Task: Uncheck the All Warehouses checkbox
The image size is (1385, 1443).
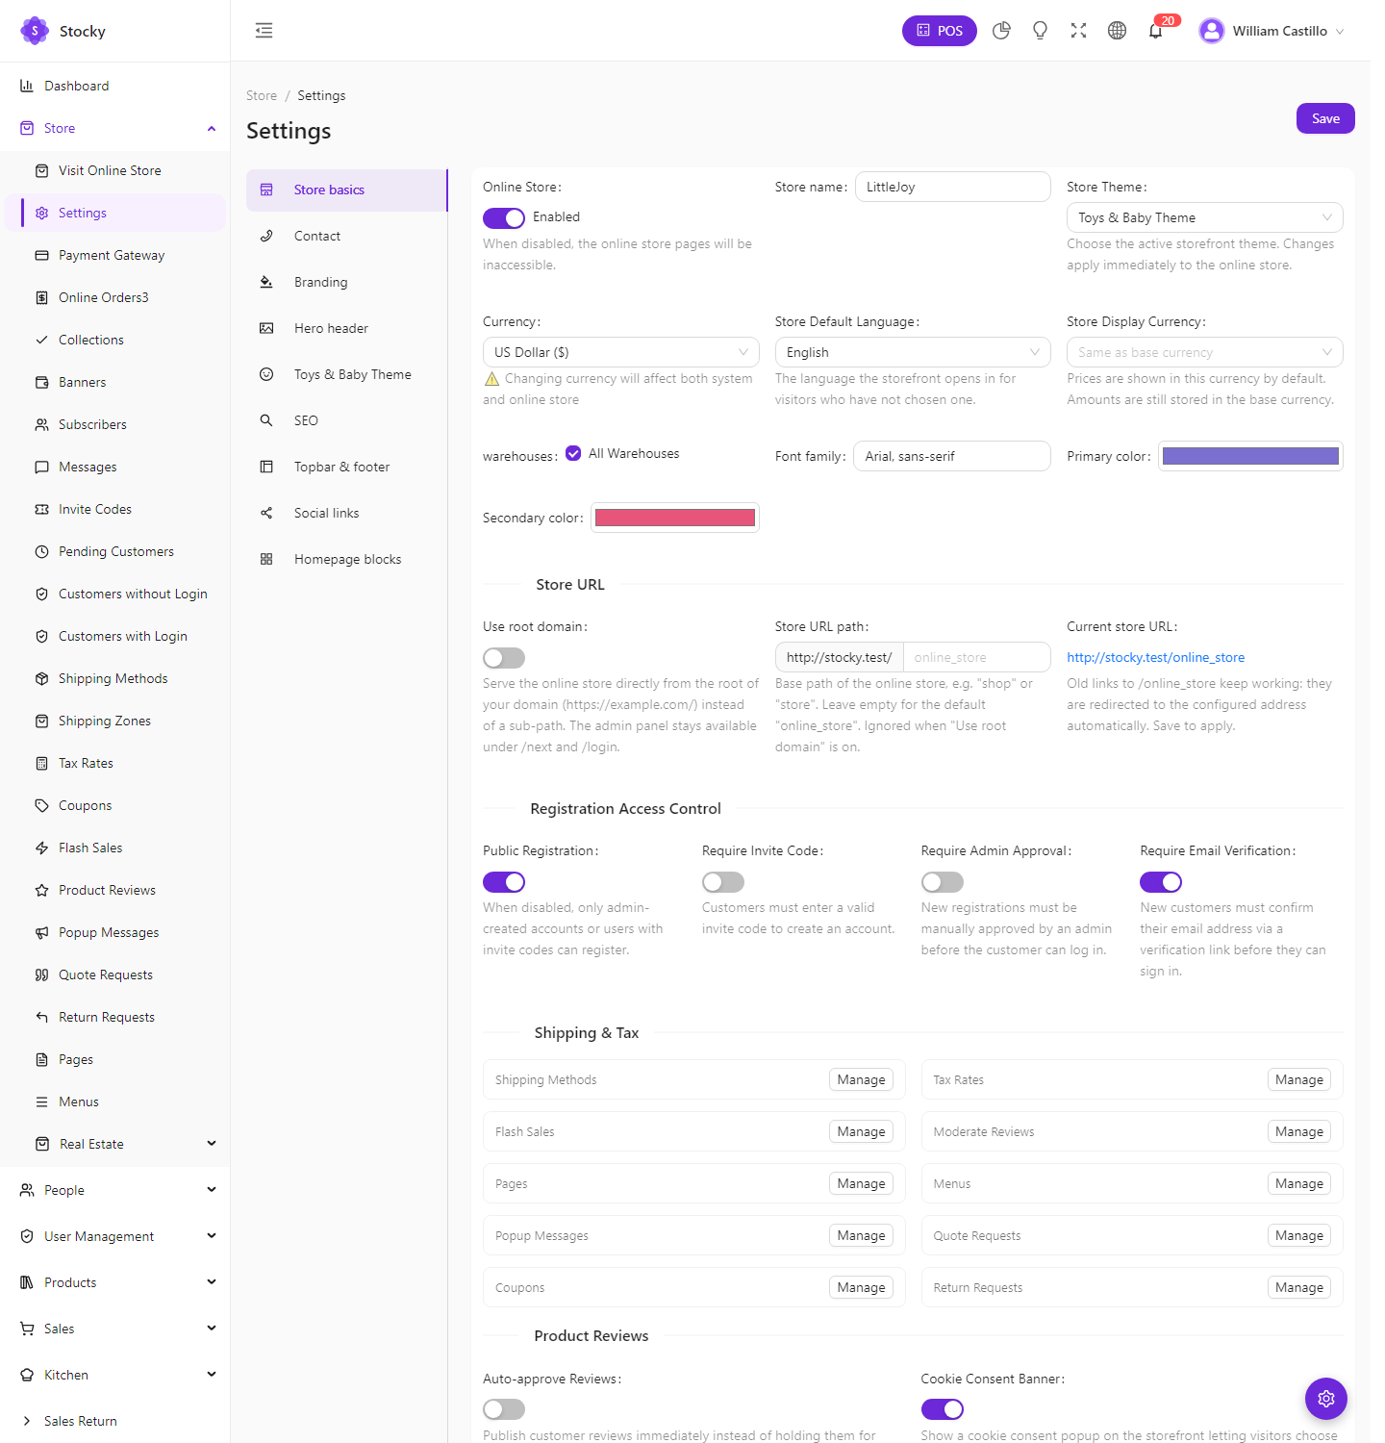Action: pos(573,453)
